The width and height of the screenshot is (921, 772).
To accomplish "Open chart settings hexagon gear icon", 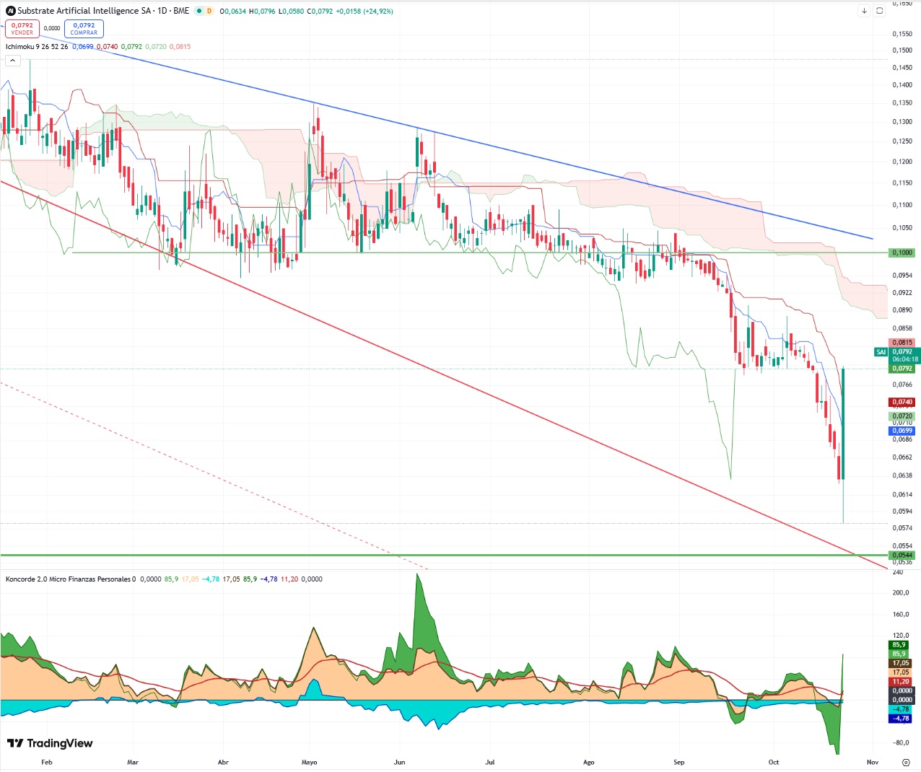I will [x=906, y=762].
